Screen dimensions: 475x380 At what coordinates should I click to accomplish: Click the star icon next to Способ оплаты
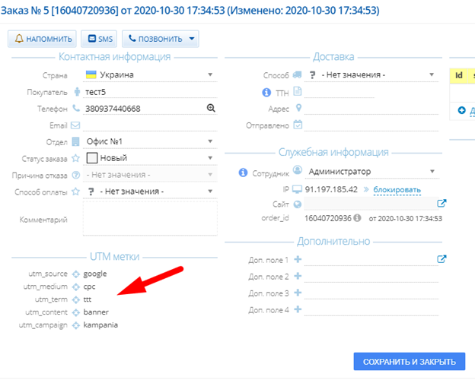pos(75,192)
